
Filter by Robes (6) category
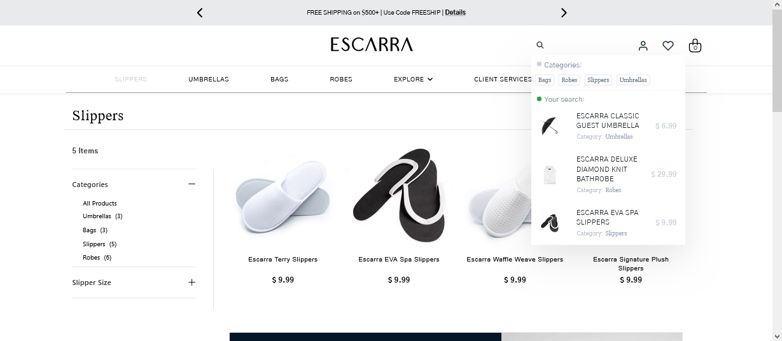click(97, 258)
